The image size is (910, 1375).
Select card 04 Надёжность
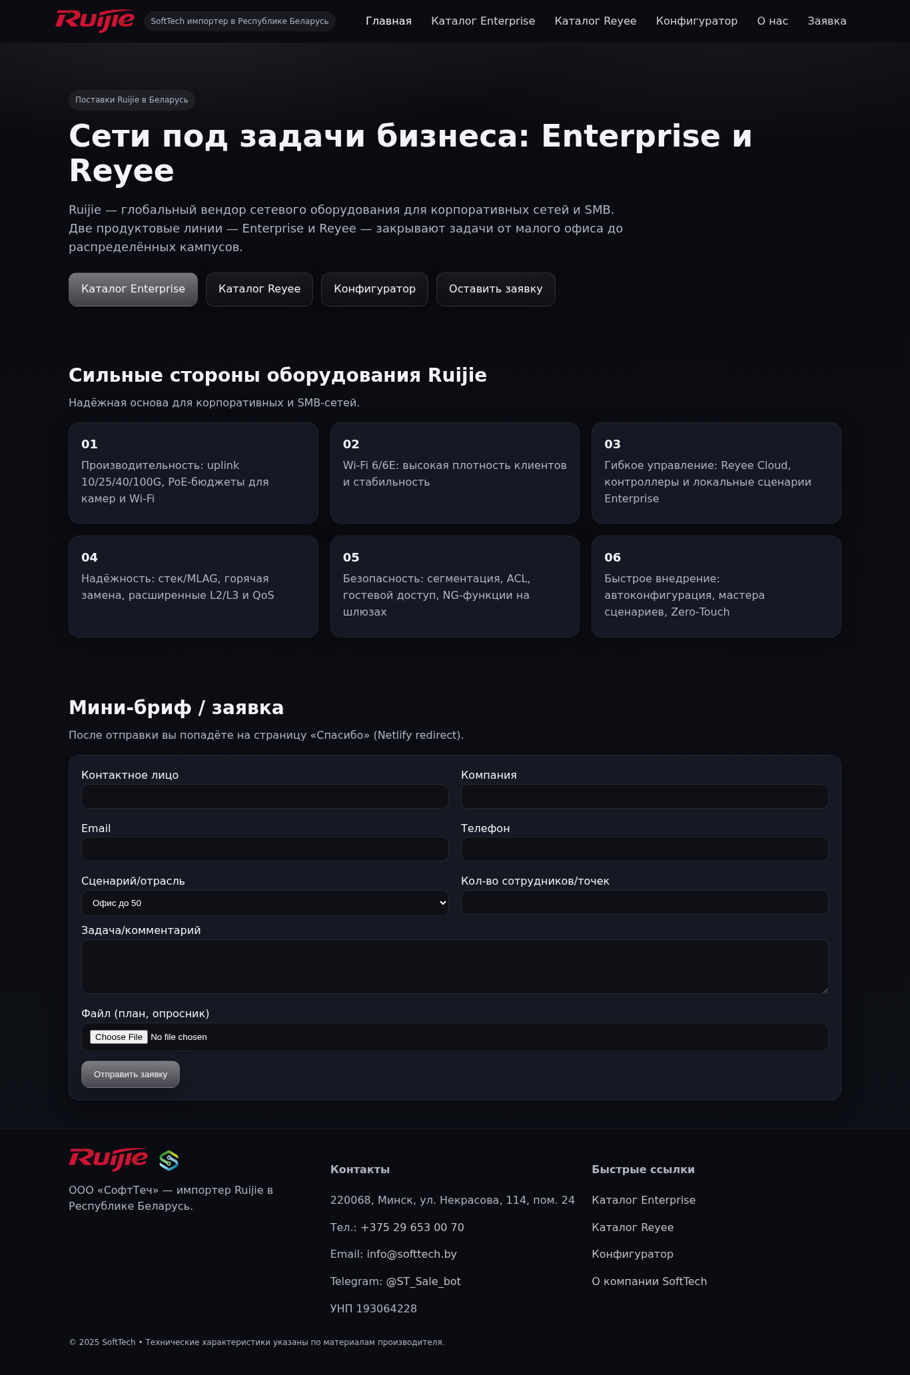tap(193, 586)
